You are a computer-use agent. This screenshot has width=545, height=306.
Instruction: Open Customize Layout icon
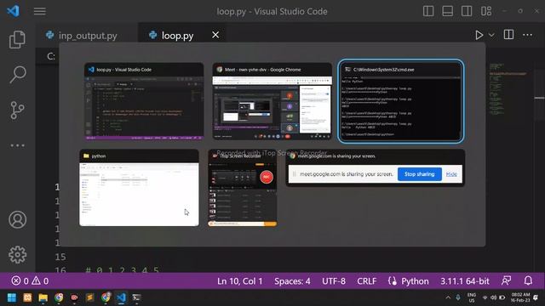486,11
